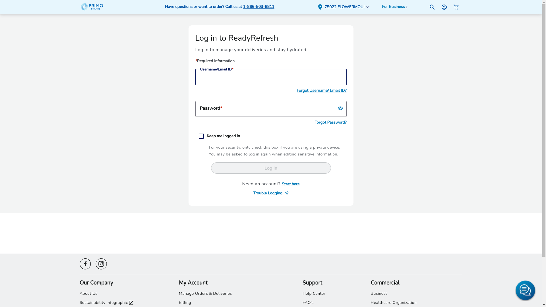Image resolution: width=546 pixels, height=307 pixels.
Task: Open Help Center footer link
Action: click(x=314, y=293)
